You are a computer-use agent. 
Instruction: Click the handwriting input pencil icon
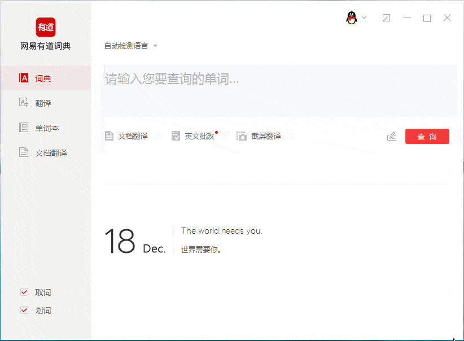click(392, 136)
